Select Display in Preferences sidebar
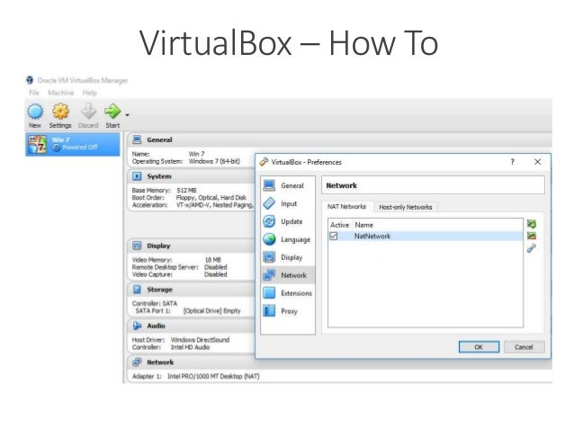574x431 pixels. pyautogui.click(x=288, y=257)
